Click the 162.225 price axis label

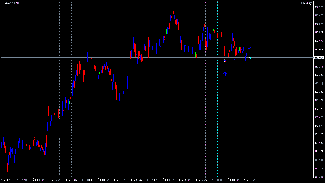pos(319,92)
